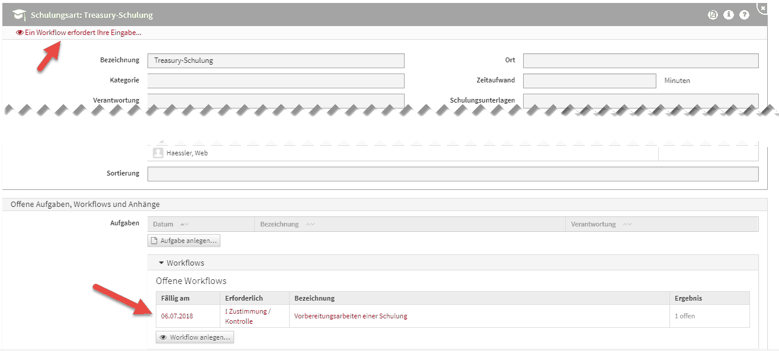
Task: Click the info icon in the title bar
Action: [729, 14]
